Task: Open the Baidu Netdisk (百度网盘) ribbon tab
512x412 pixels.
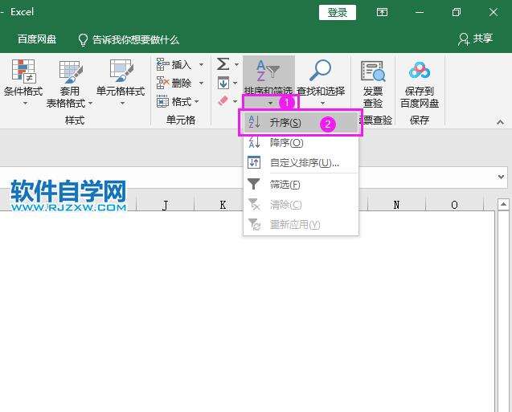Action: coord(37,39)
